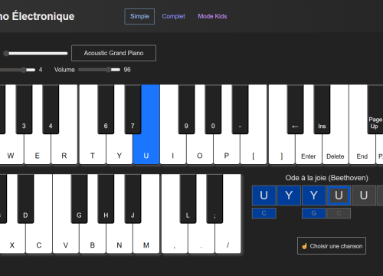Click the blue G chord box

[314, 213]
